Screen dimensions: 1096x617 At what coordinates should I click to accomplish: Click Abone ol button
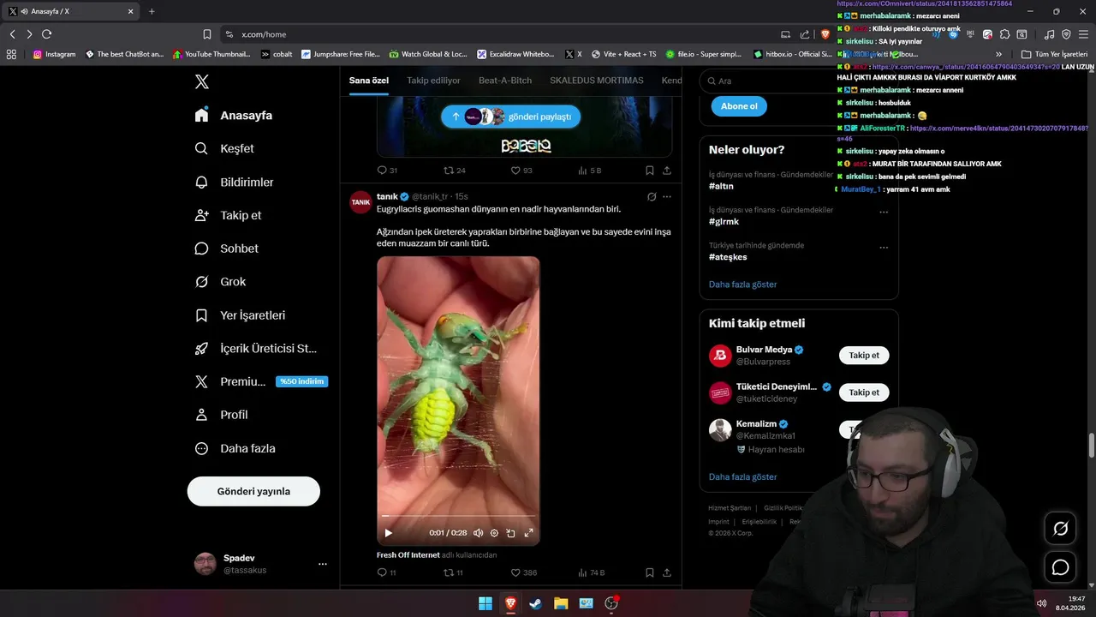tap(739, 106)
